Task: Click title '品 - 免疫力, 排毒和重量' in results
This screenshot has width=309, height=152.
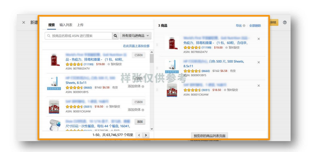Action: (x=94, y=59)
